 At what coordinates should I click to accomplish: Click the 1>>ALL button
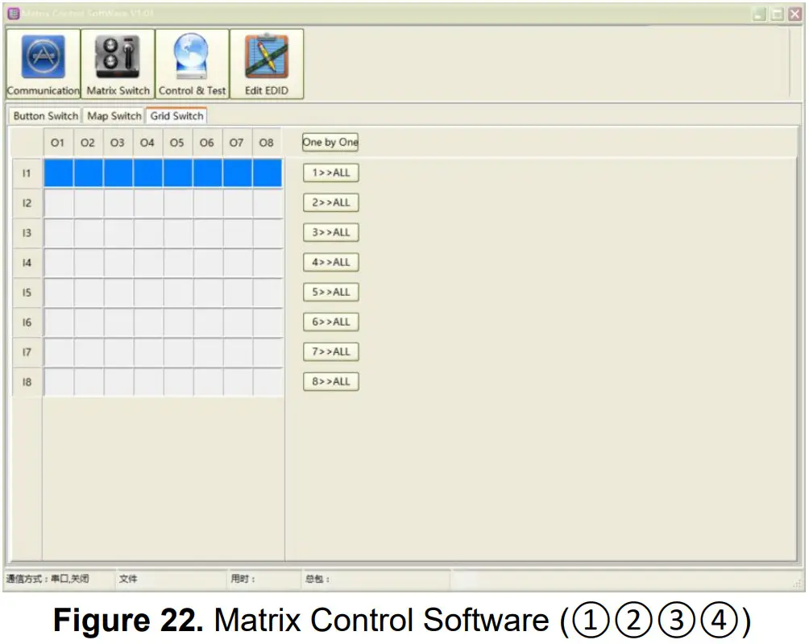pos(330,172)
